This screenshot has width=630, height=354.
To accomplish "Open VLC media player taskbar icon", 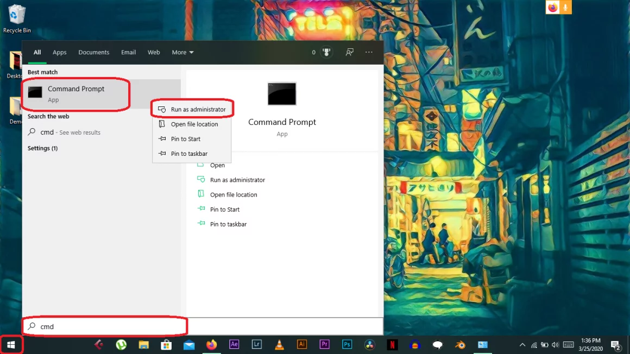I will point(279,345).
